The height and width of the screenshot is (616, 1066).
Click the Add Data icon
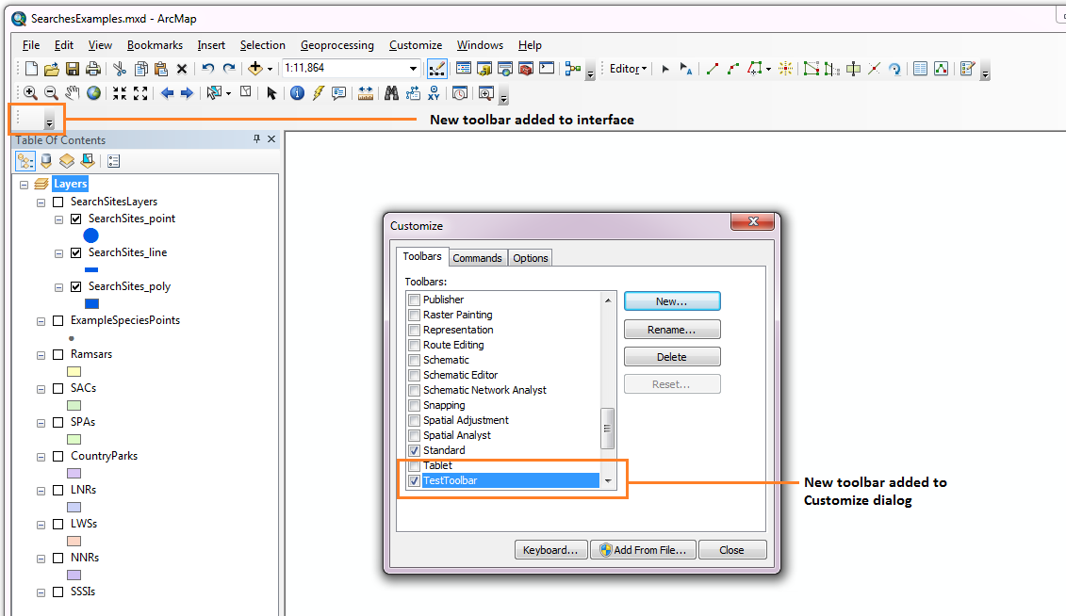254,69
